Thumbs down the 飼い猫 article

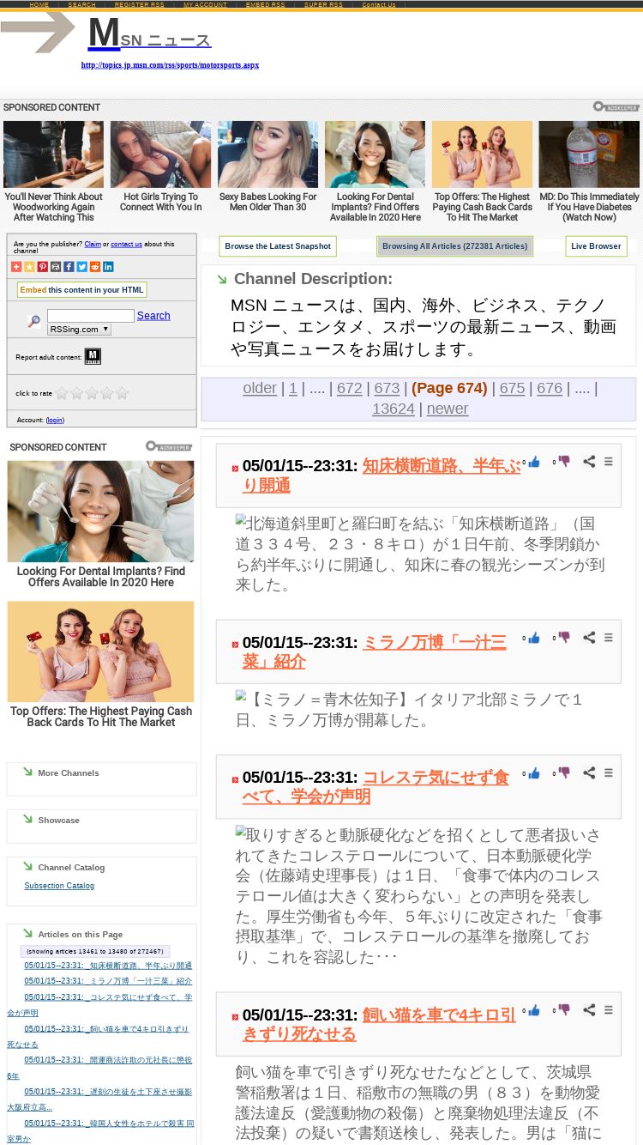[x=564, y=1010]
